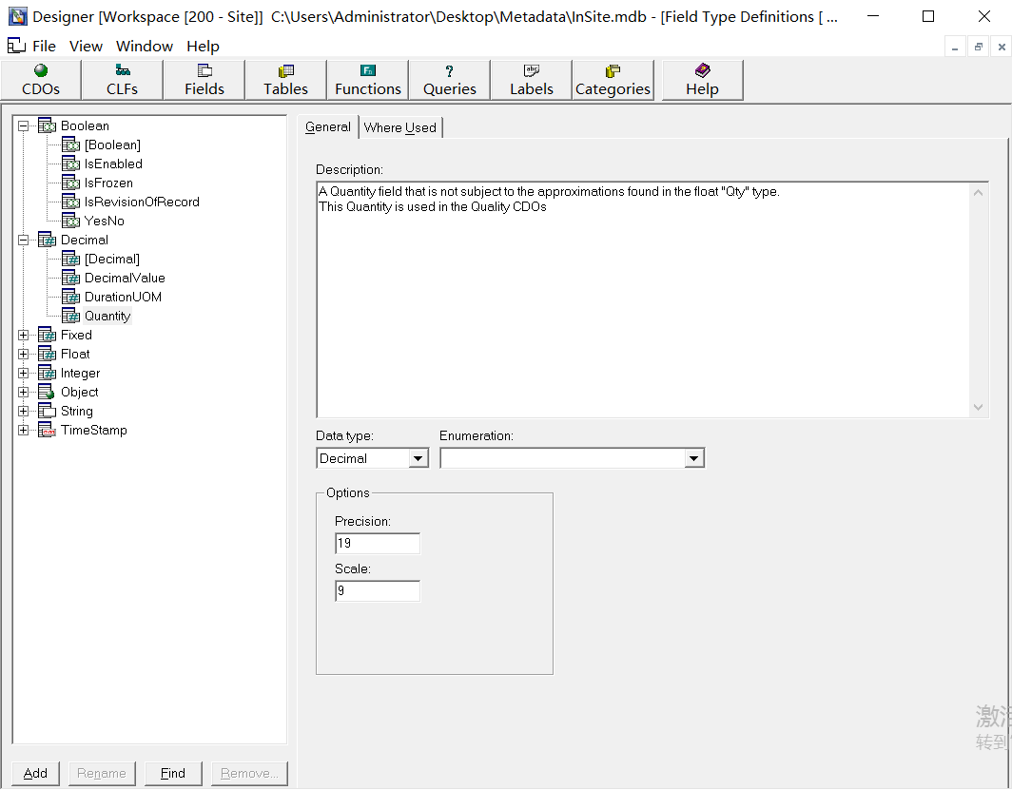Switch to the Where Used tab
Image resolution: width=1012 pixels, height=790 pixels.
coord(399,127)
